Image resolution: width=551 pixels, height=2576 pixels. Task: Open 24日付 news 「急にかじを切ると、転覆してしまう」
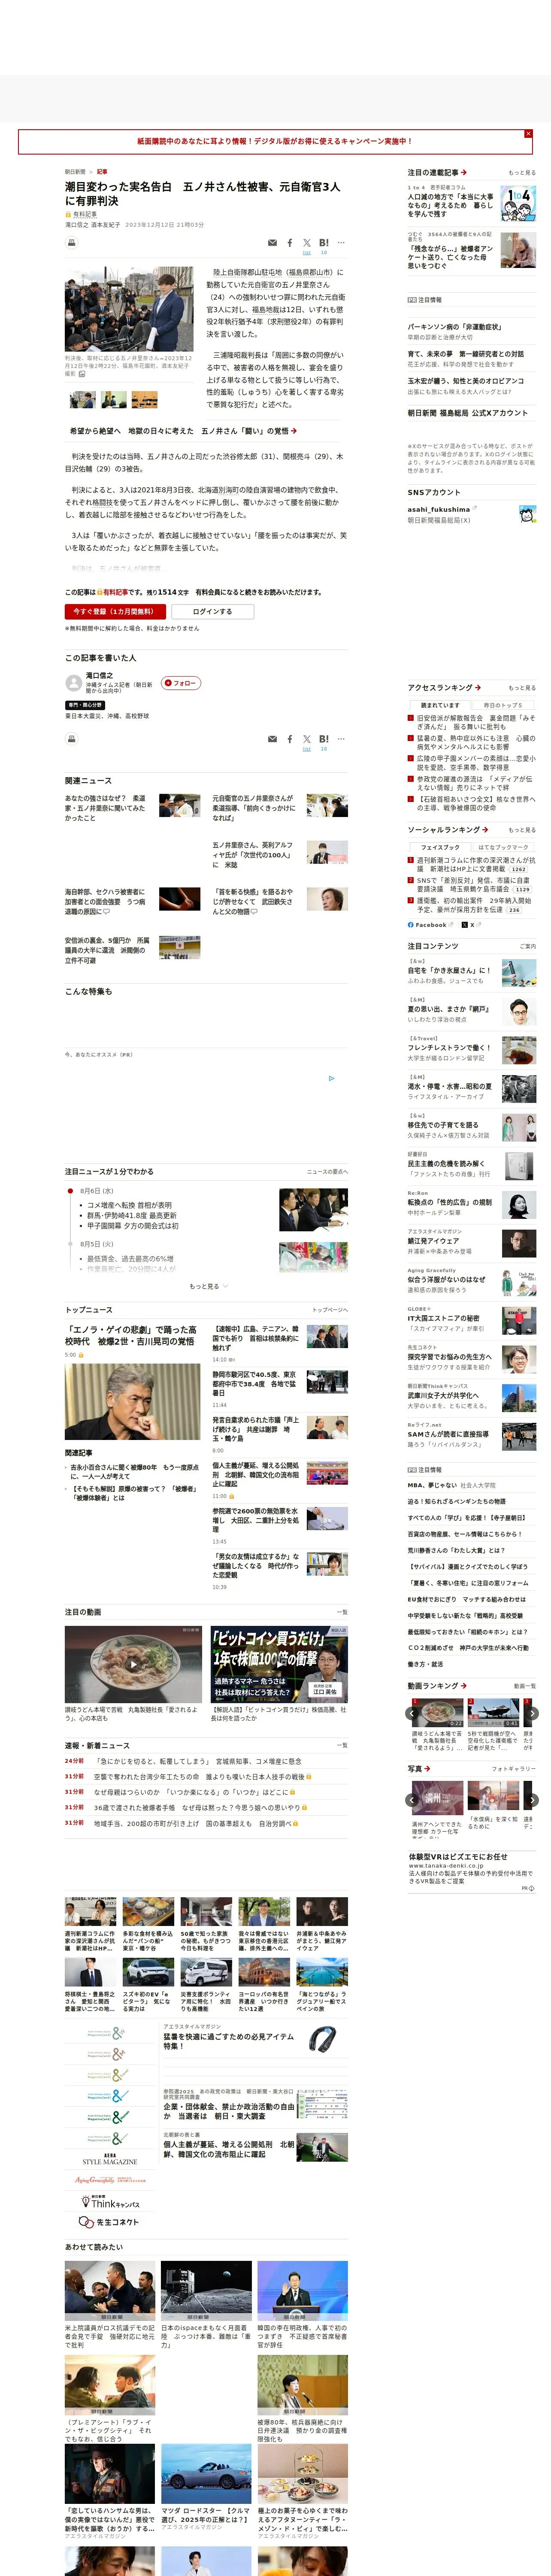[x=198, y=1762]
